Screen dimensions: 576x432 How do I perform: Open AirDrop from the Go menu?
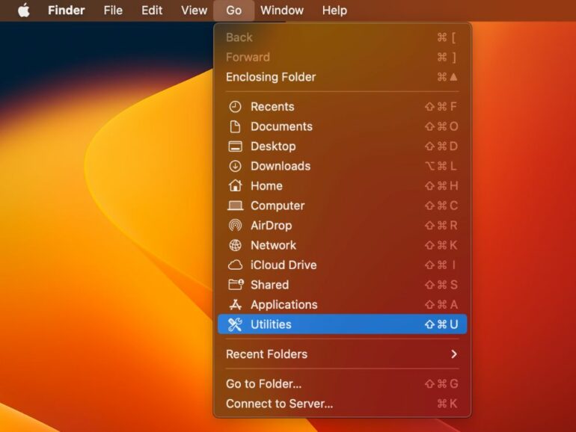coord(342,226)
